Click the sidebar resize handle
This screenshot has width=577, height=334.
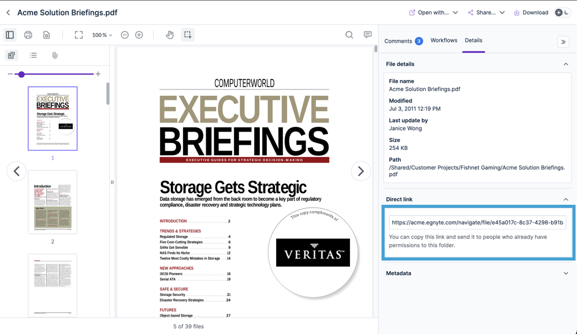click(x=112, y=182)
